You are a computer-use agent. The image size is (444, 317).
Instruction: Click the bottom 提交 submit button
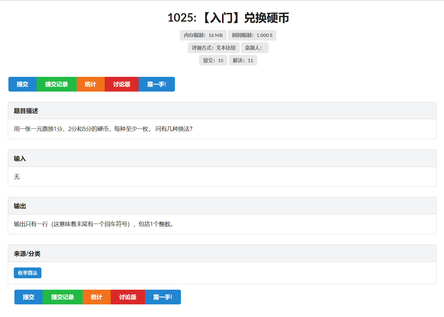[x=28, y=297]
